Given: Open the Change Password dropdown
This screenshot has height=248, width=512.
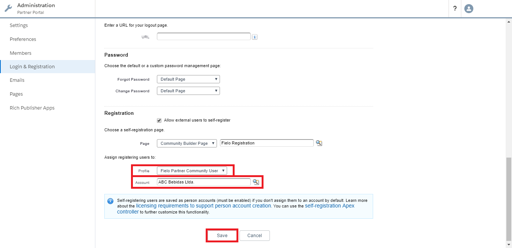Looking at the screenshot, I should click(188, 91).
